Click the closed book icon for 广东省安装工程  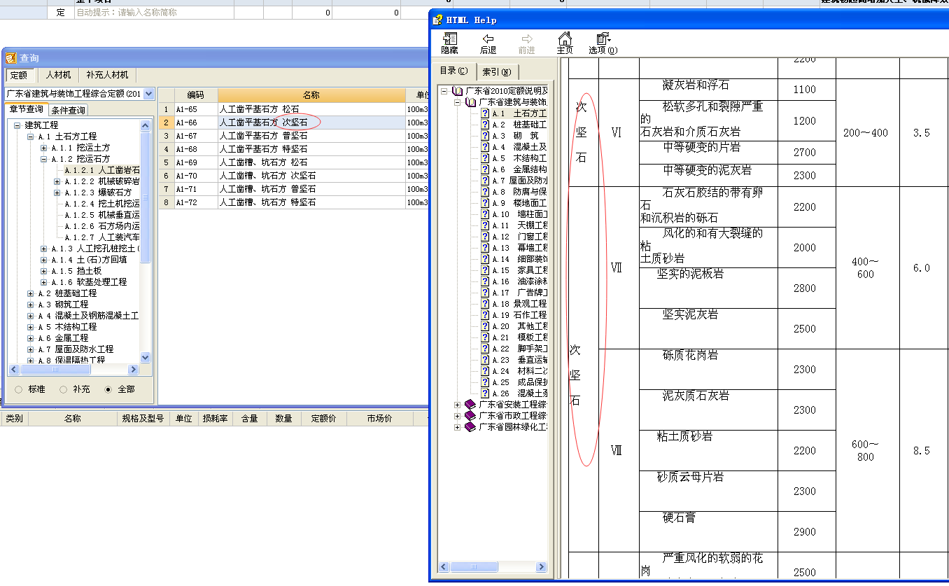[470, 405]
